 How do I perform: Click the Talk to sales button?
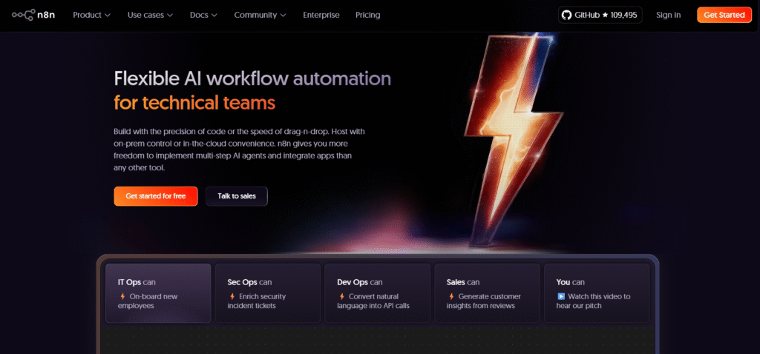point(237,196)
